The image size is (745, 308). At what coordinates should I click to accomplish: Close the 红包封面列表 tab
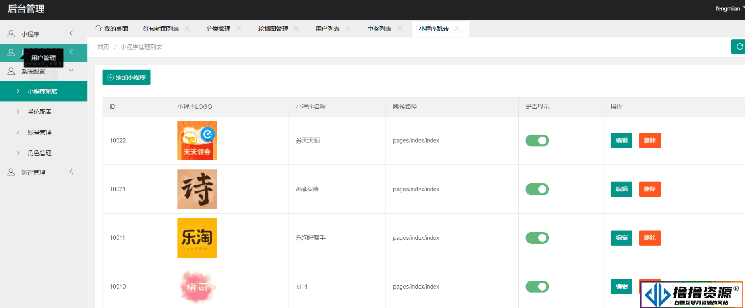(x=187, y=29)
